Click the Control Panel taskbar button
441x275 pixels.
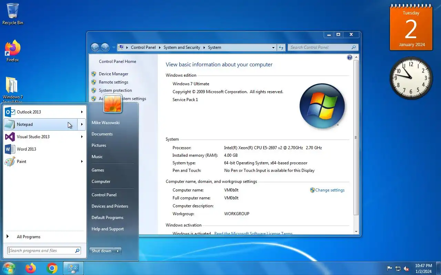point(73,268)
